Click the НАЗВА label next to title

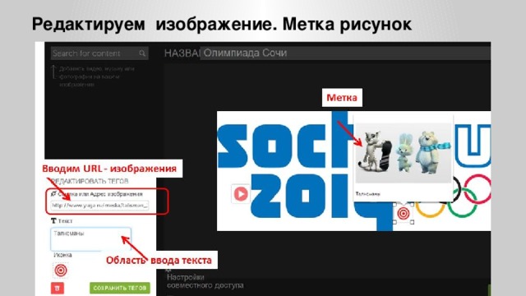(x=182, y=53)
